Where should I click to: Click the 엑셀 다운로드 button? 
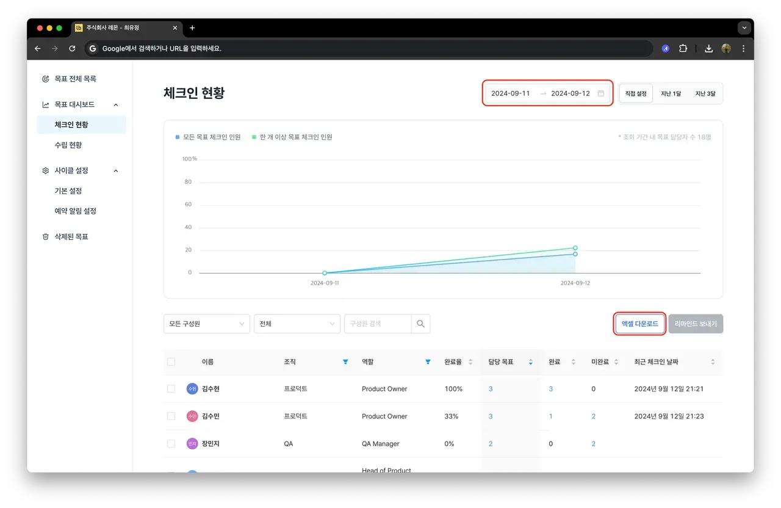(639, 324)
